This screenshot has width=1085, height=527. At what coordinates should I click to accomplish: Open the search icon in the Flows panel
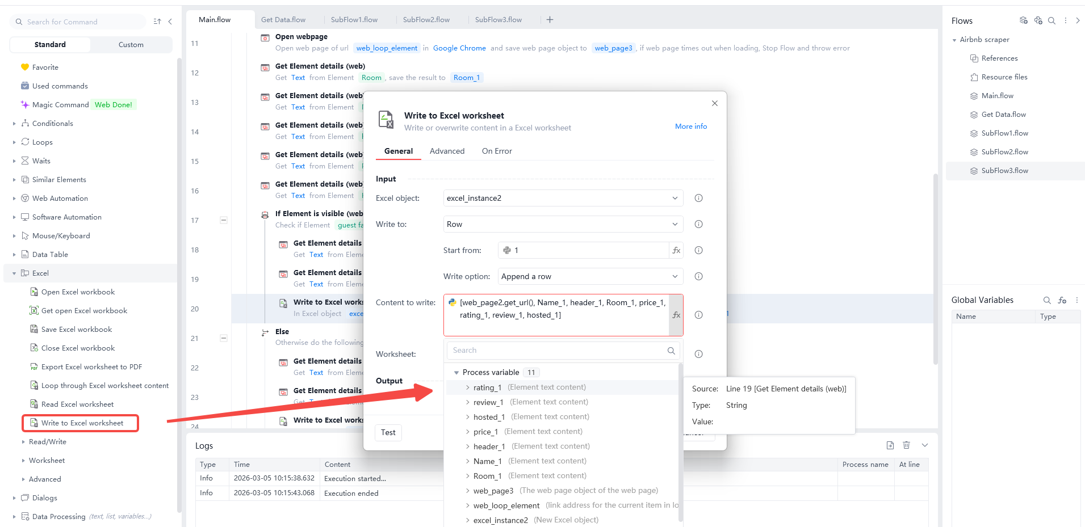click(1052, 20)
